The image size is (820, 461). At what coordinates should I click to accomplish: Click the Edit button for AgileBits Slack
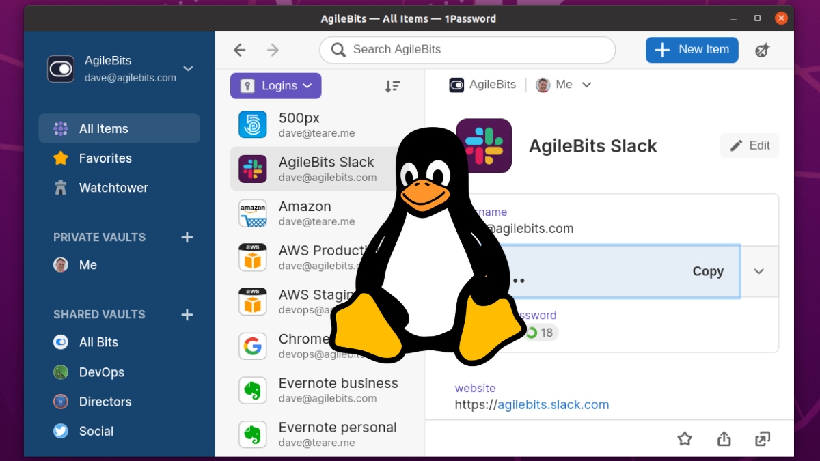(x=749, y=145)
